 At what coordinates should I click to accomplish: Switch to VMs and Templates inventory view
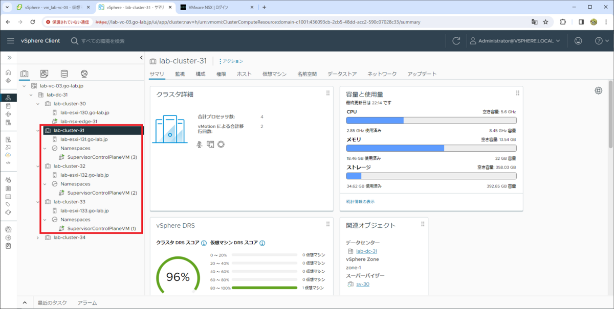point(45,74)
